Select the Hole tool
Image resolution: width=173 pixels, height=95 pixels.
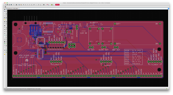(x=5, y=46)
